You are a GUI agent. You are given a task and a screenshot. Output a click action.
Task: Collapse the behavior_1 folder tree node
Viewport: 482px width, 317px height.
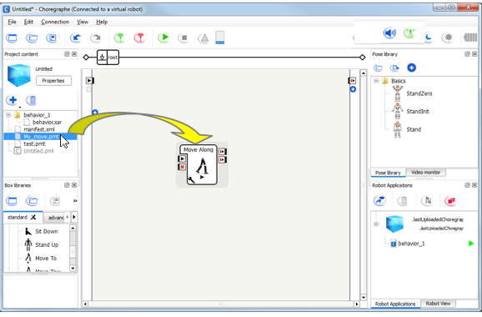click(x=8, y=115)
